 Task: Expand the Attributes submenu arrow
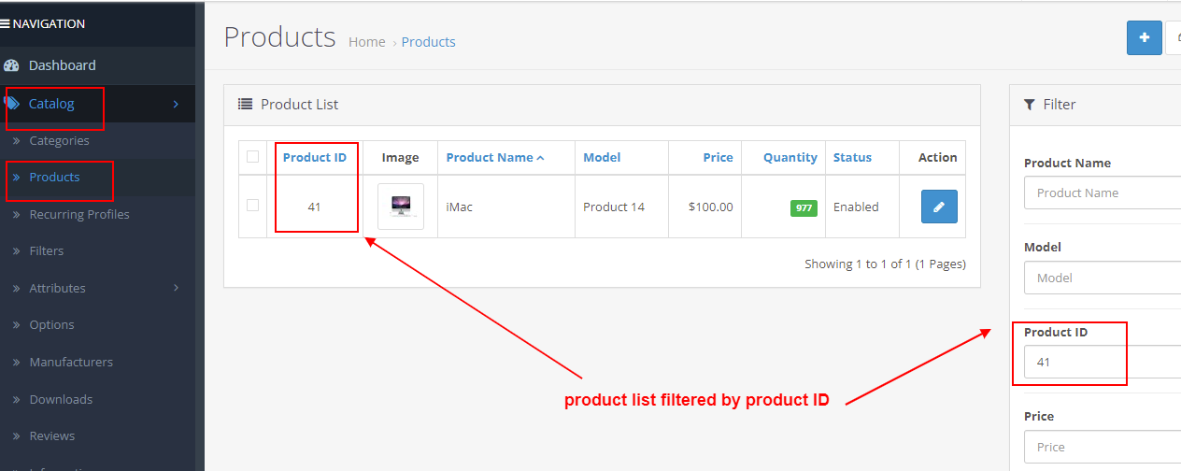[176, 288]
